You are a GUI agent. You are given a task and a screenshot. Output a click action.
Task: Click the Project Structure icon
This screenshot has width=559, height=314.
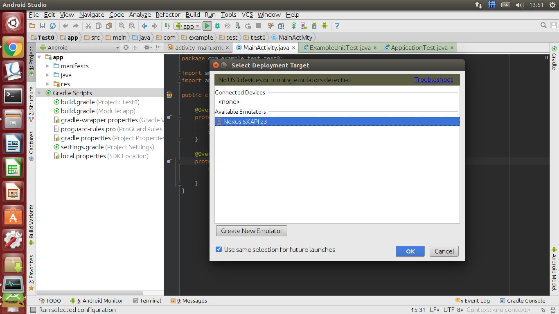[281, 26]
